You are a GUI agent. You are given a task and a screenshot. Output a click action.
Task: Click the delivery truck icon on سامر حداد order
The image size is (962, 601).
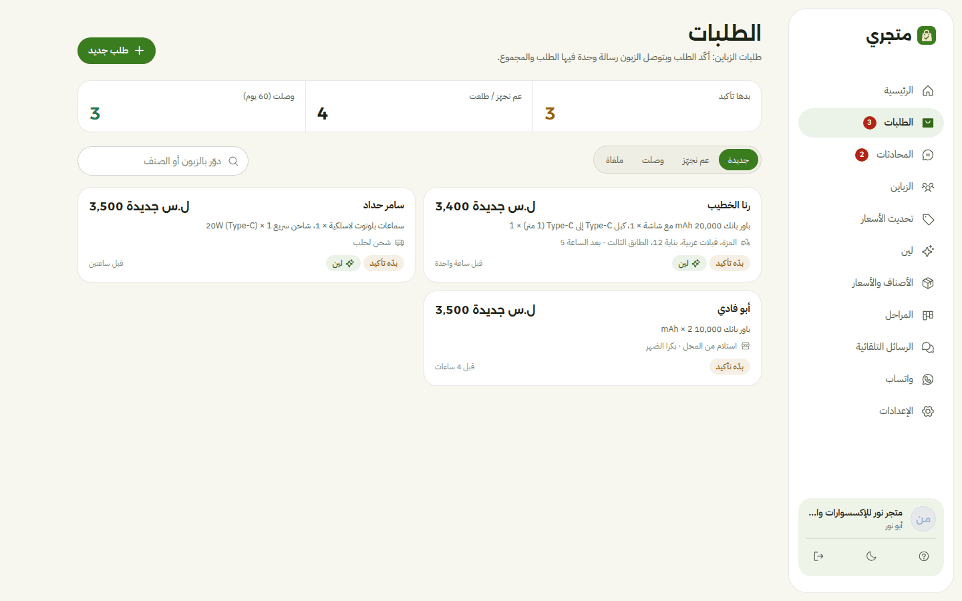(x=399, y=243)
